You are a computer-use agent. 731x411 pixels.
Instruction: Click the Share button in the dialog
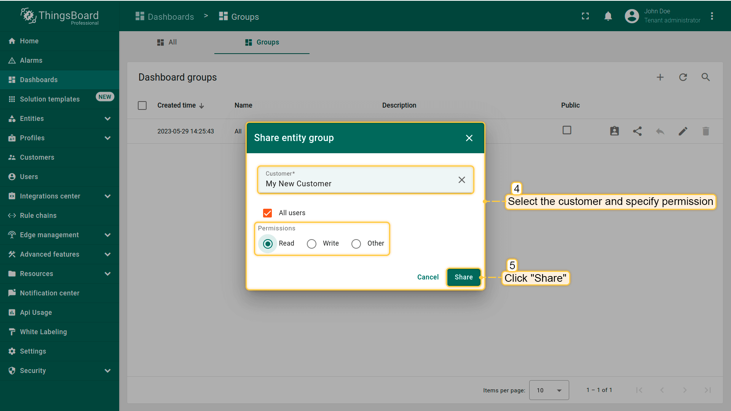[x=463, y=277]
